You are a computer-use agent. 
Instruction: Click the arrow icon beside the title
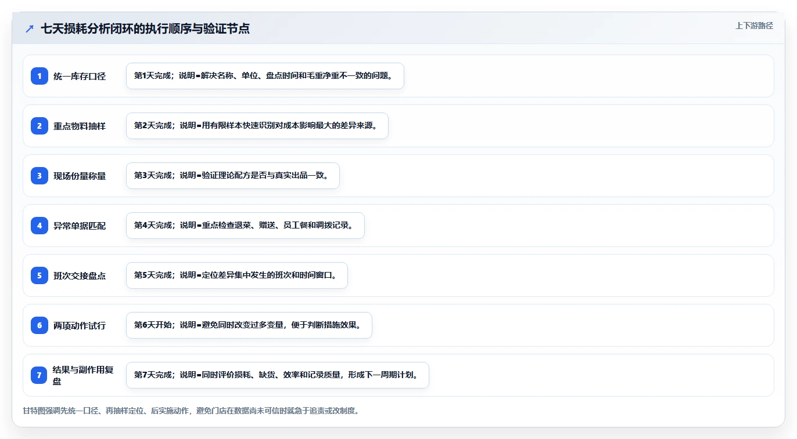point(30,29)
